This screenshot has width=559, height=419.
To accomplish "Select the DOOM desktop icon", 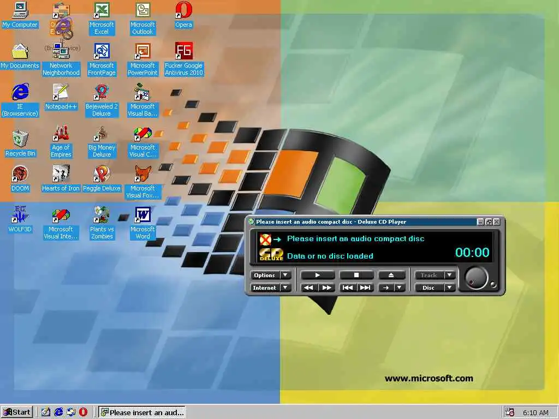I will coord(20,178).
